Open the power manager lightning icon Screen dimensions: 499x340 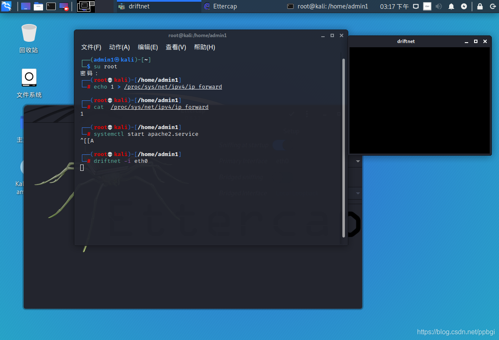pyautogui.click(x=464, y=6)
